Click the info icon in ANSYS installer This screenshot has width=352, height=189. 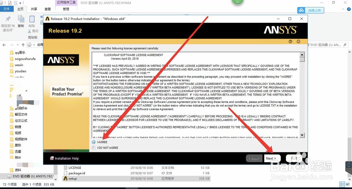click(x=299, y=41)
